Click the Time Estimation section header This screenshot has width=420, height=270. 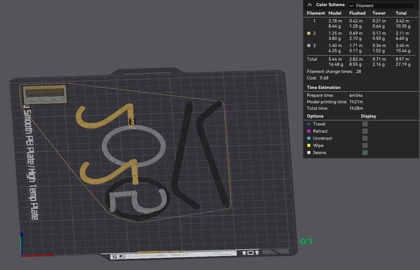324,88
